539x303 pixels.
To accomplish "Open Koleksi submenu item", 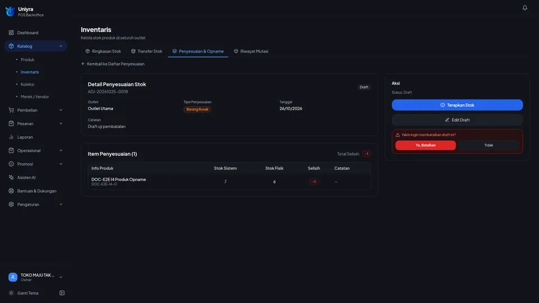I will click(x=28, y=84).
